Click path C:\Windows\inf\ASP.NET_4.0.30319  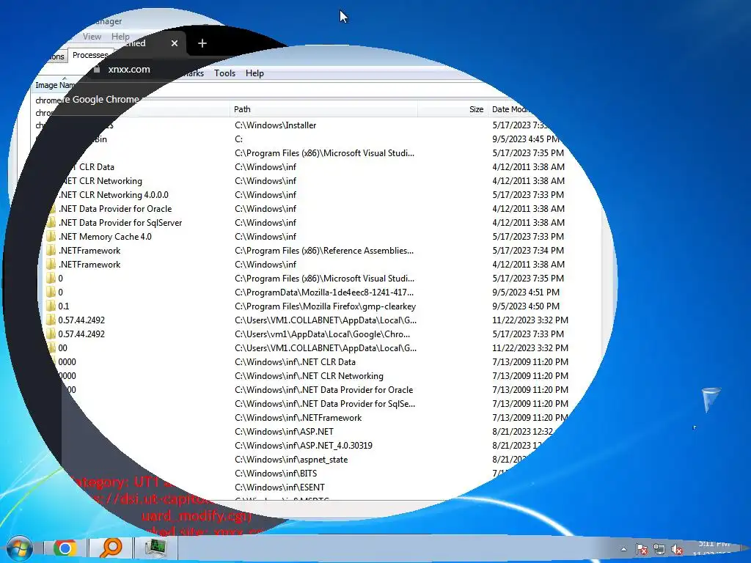tap(303, 446)
